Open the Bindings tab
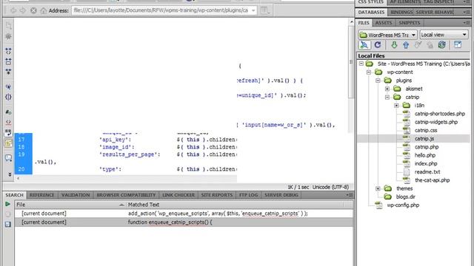The height and width of the screenshot is (266, 474). [x=401, y=13]
